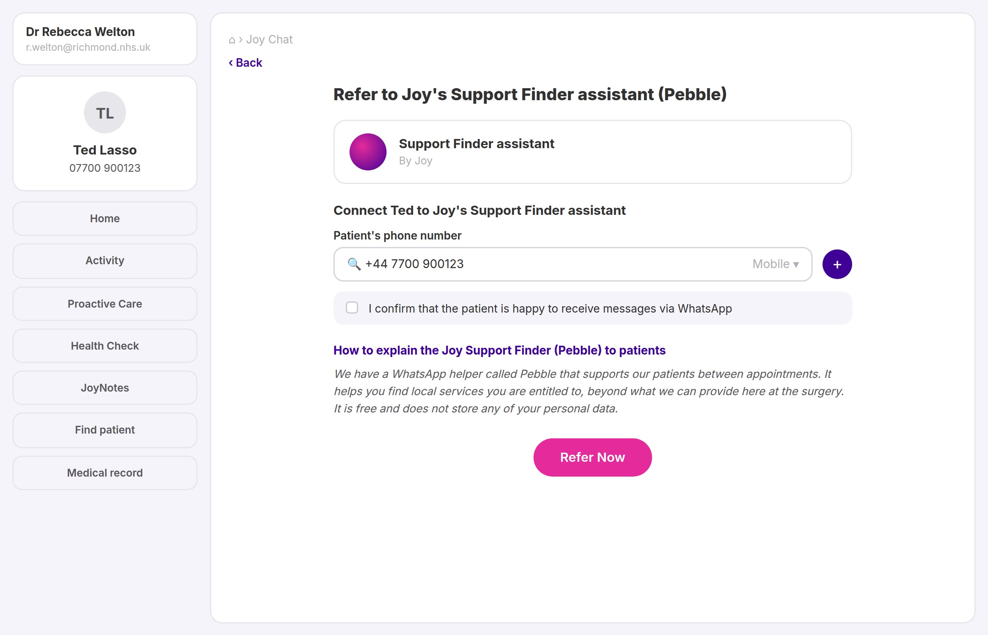The width and height of the screenshot is (988, 635).
Task: Click the Support Finder assistant card title
Action: (x=476, y=144)
